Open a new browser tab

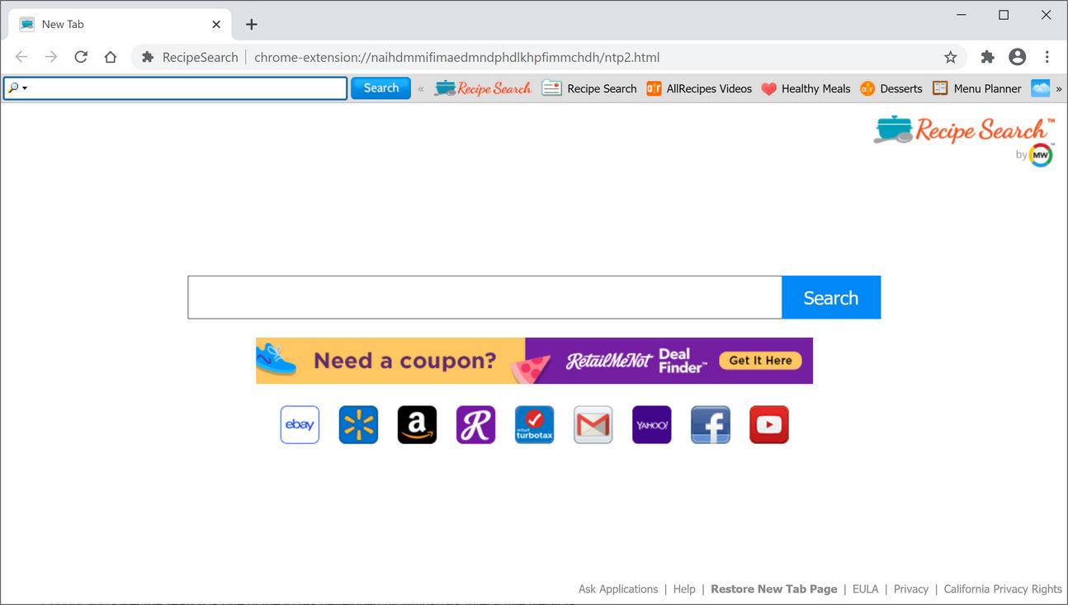(252, 24)
